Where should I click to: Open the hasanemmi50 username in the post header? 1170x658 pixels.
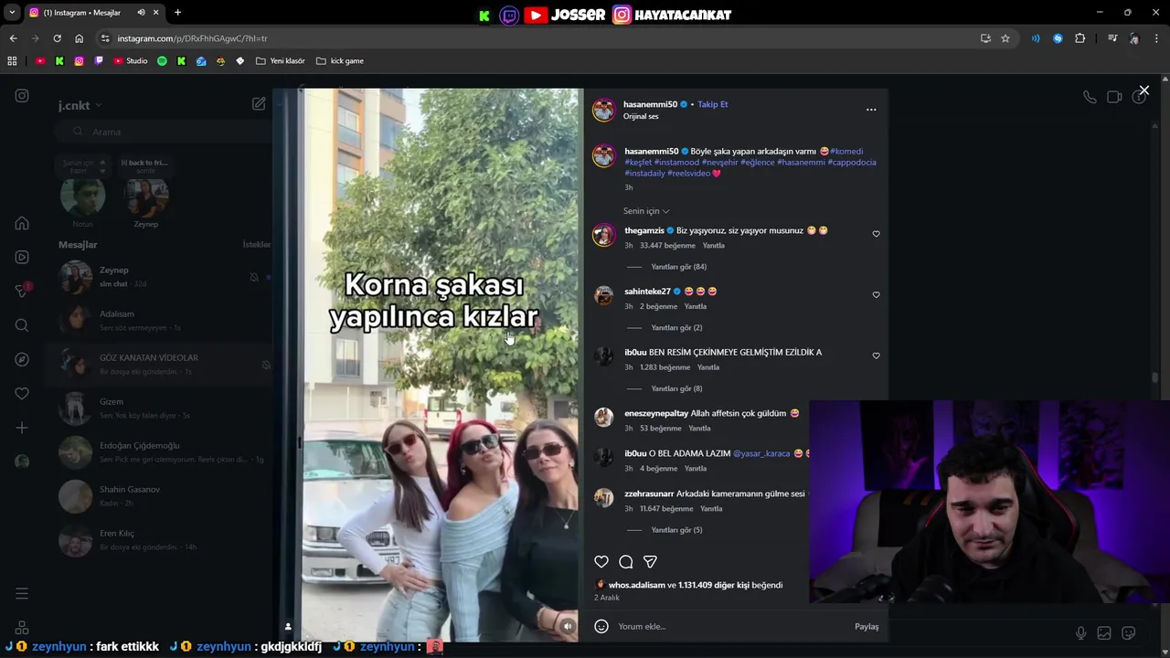(650, 104)
